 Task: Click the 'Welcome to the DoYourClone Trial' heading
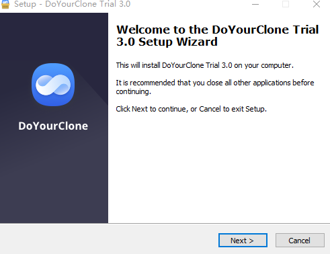pyautogui.click(x=218, y=36)
